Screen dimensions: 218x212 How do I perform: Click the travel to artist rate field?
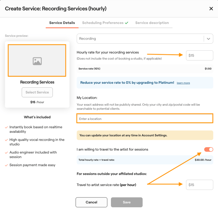click(199, 185)
